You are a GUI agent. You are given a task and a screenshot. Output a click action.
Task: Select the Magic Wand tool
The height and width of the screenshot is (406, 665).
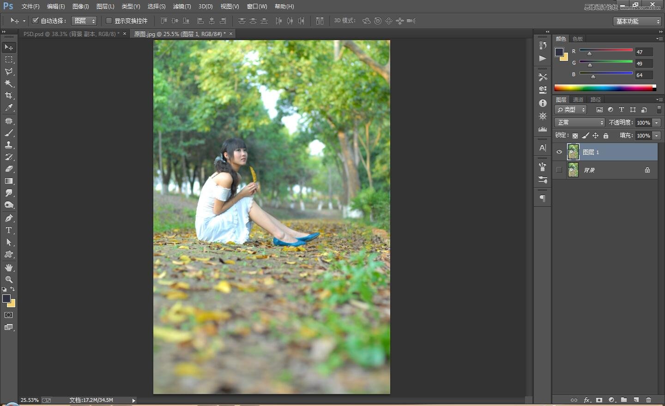coord(9,84)
